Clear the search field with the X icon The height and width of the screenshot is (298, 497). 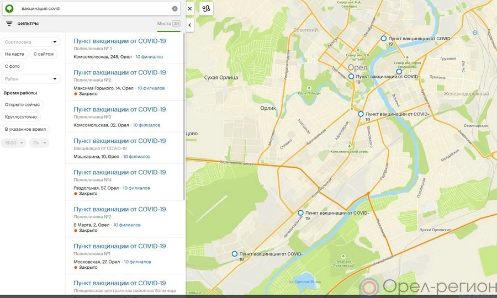[175, 9]
